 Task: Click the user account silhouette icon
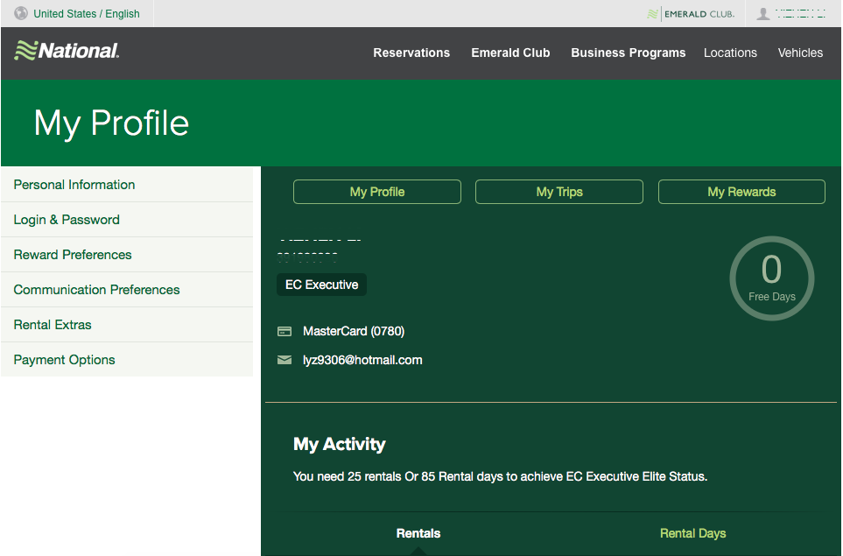click(x=762, y=14)
